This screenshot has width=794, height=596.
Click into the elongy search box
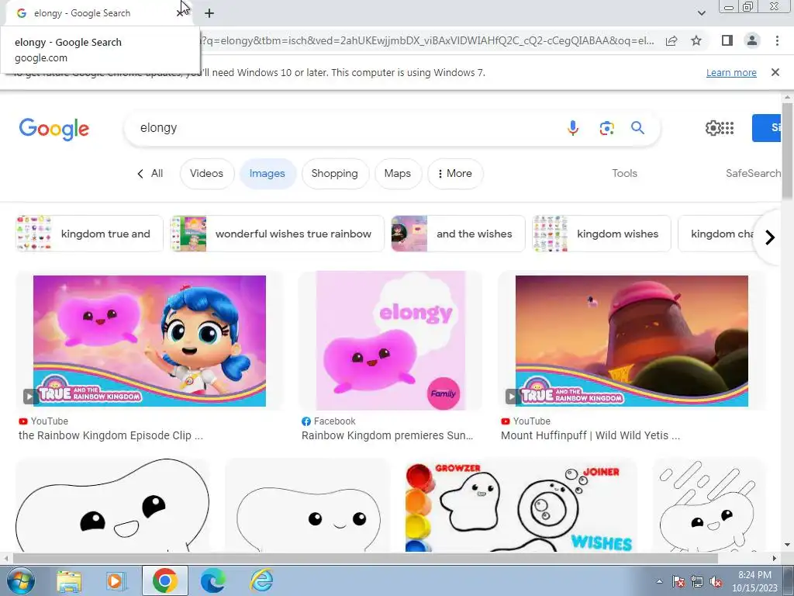pos(344,128)
